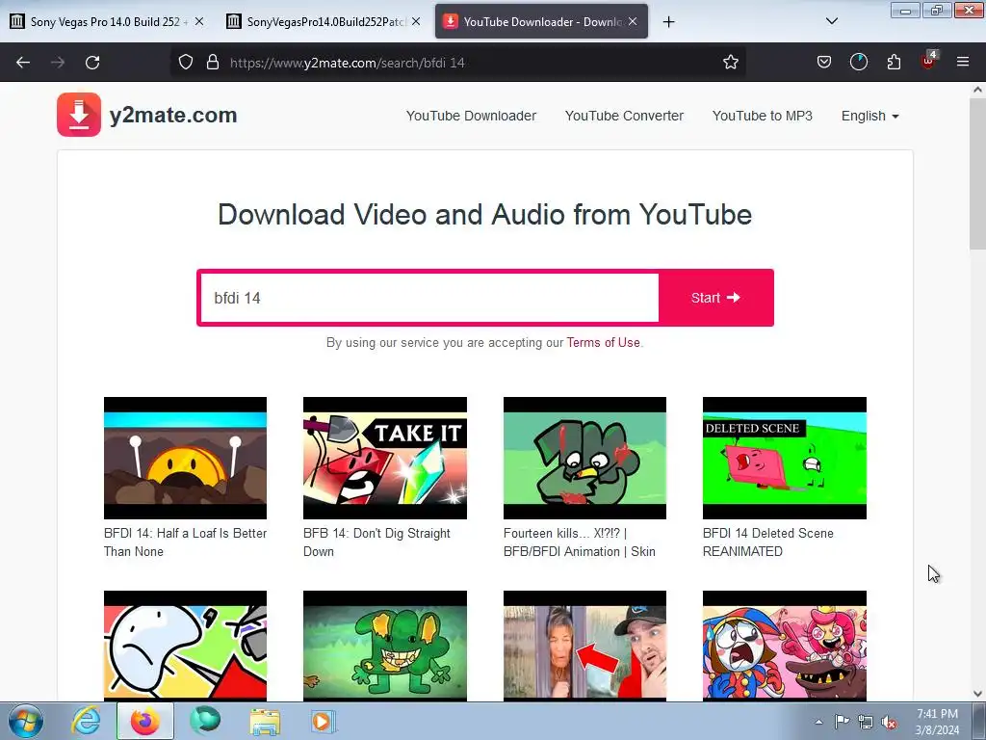Show hidden system tray icons arrow
The height and width of the screenshot is (740, 986).
pos(818,722)
